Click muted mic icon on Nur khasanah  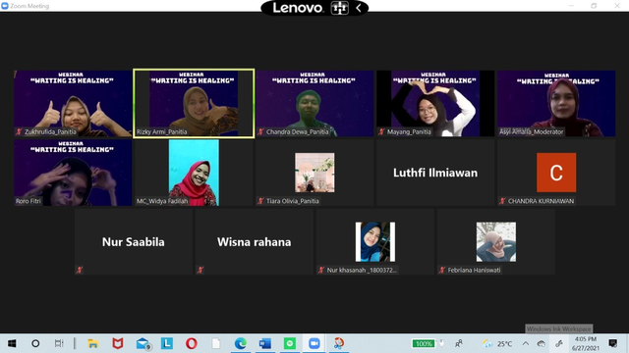pyautogui.click(x=321, y=271)
